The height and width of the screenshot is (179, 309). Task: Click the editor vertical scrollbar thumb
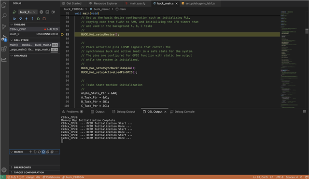(x=307, y=31)
